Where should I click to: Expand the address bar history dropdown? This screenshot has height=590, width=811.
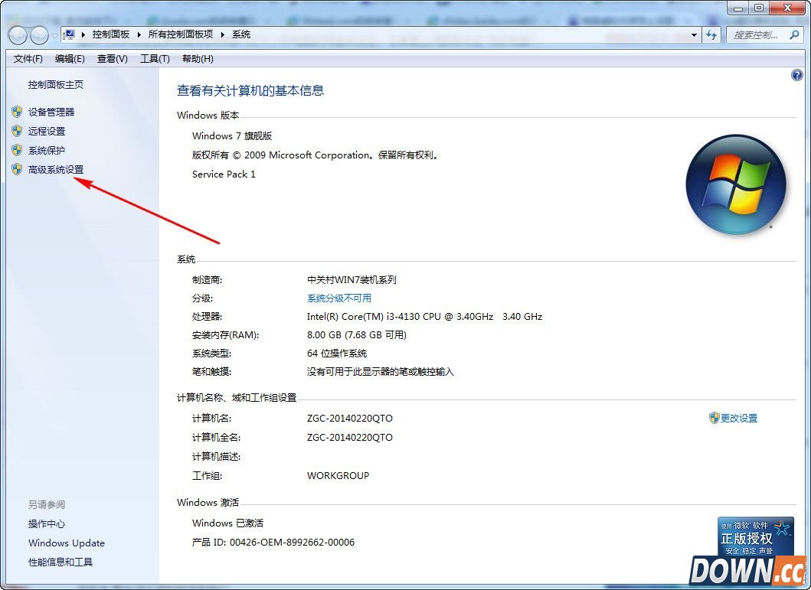pos(693,34)
